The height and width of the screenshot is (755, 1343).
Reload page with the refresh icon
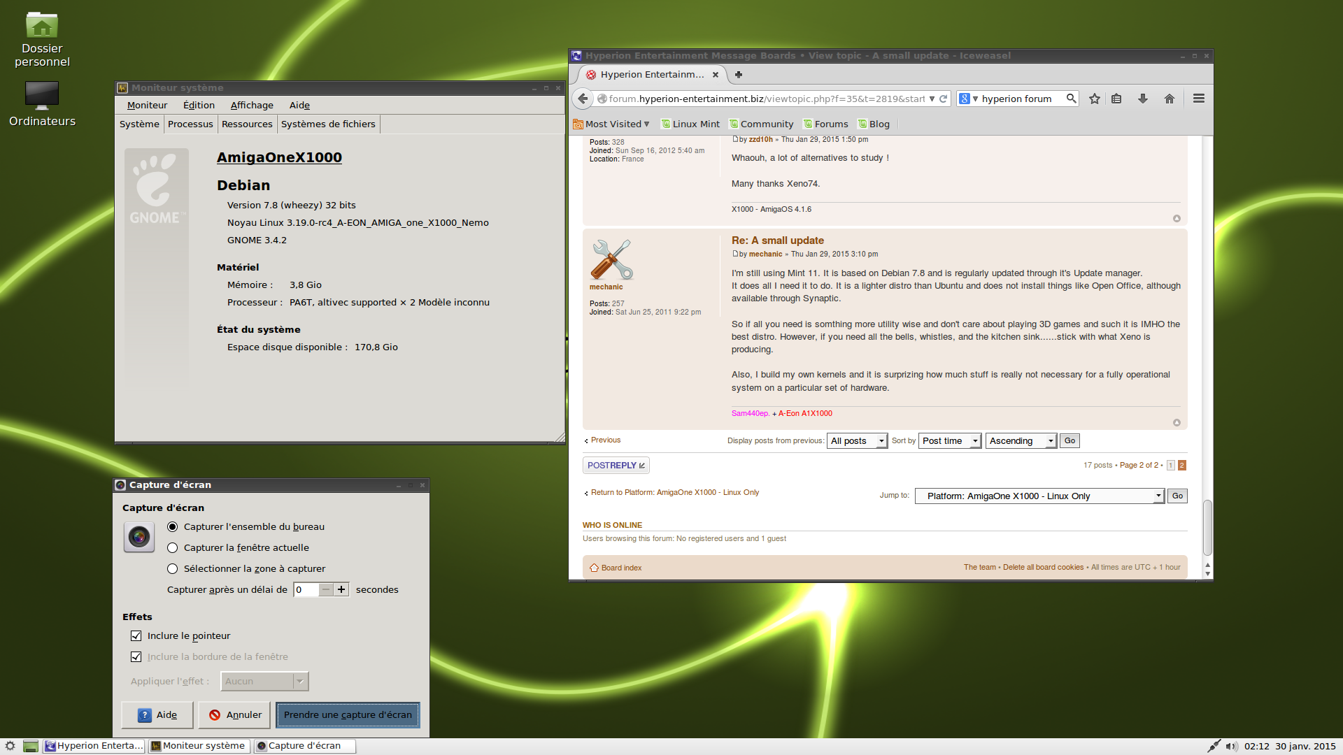tap(943, 99)
